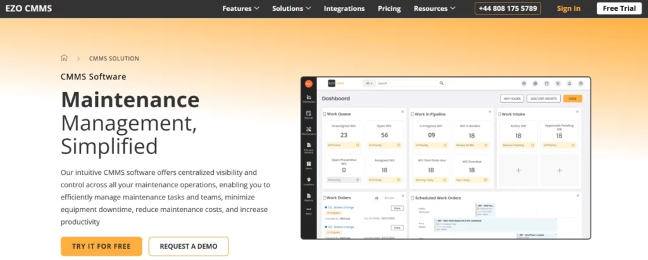Click the Sign In link
Image resolution: width=648 pixels, height=260 pixels.
[568, 9]
